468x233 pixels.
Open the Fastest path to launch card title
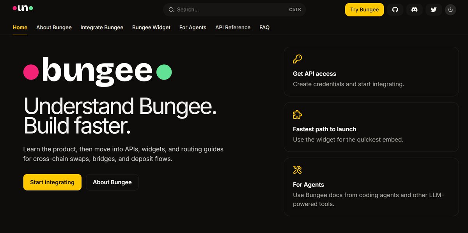(x=324, y=129)
